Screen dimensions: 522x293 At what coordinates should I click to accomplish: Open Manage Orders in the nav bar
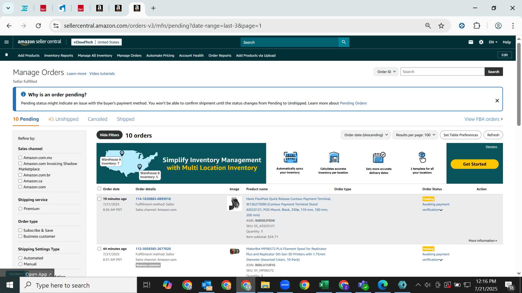[129, 55]
